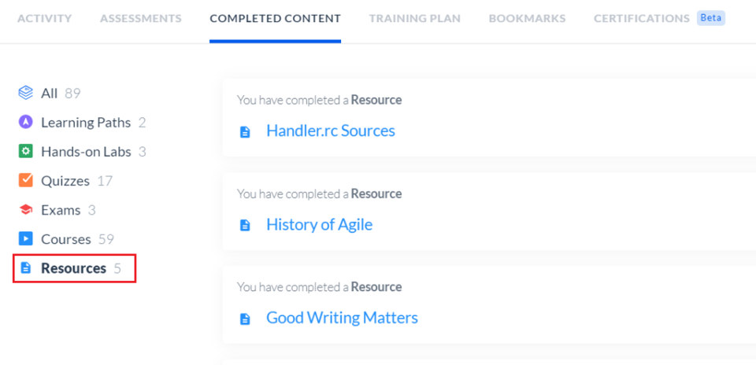Select the Certifications Beta tab
Image resolution: width=756 pixels, height=365 pixels.
click(x=659, y=18)
